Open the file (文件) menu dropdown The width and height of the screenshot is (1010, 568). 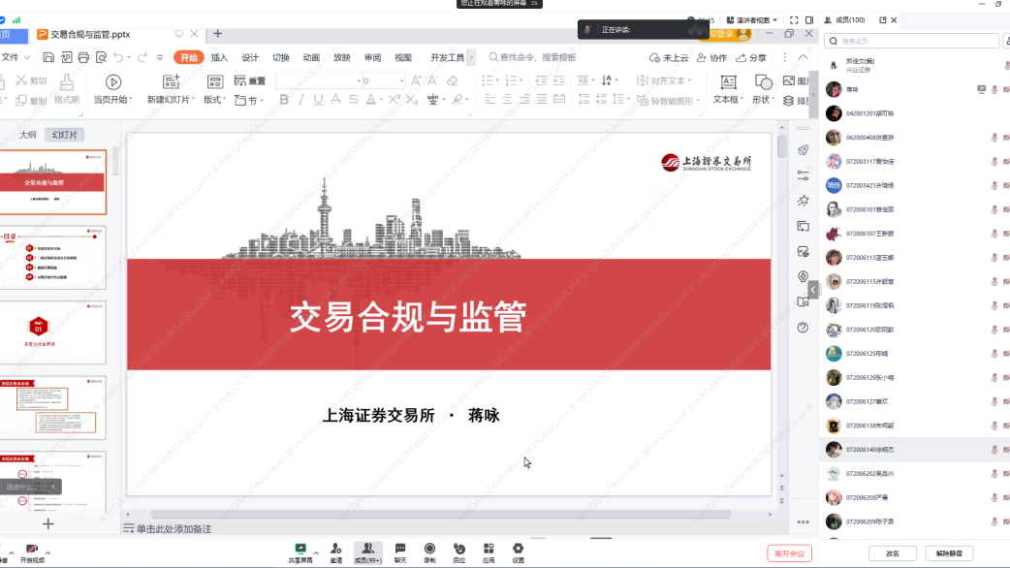click(x=16, y=57)
